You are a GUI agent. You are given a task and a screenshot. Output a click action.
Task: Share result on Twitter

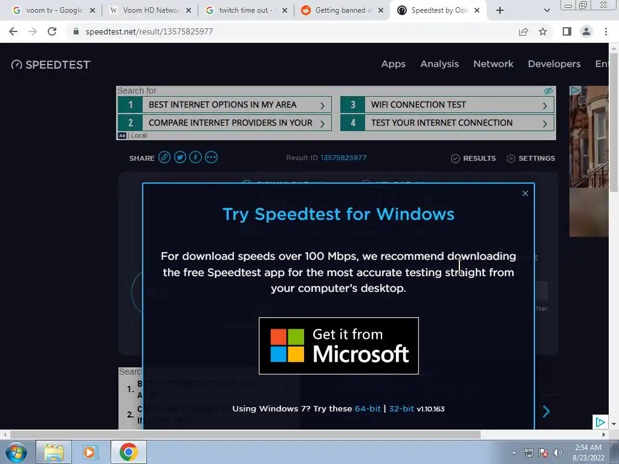[x=180, y=158]
